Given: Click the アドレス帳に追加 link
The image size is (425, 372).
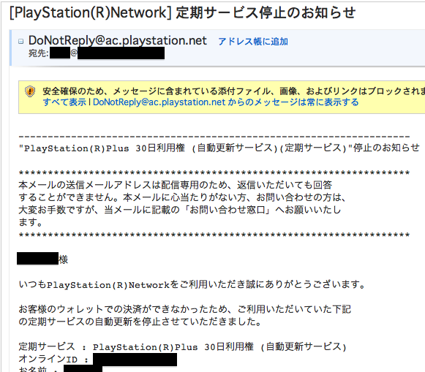Looking at the screenshot, I should [x=253, y=42].
